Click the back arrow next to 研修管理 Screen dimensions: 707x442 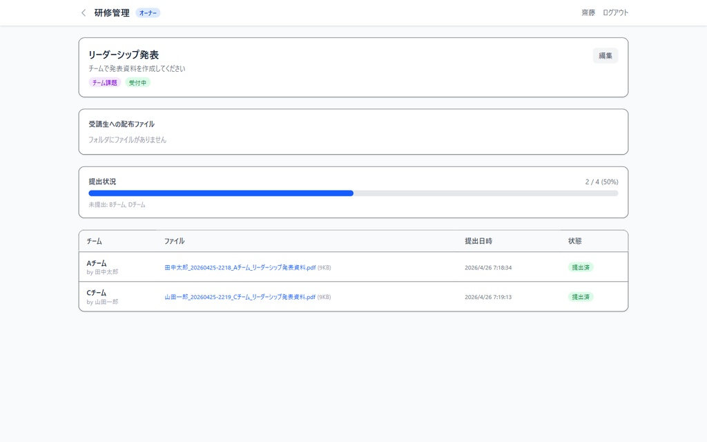[x=83, y=12]
